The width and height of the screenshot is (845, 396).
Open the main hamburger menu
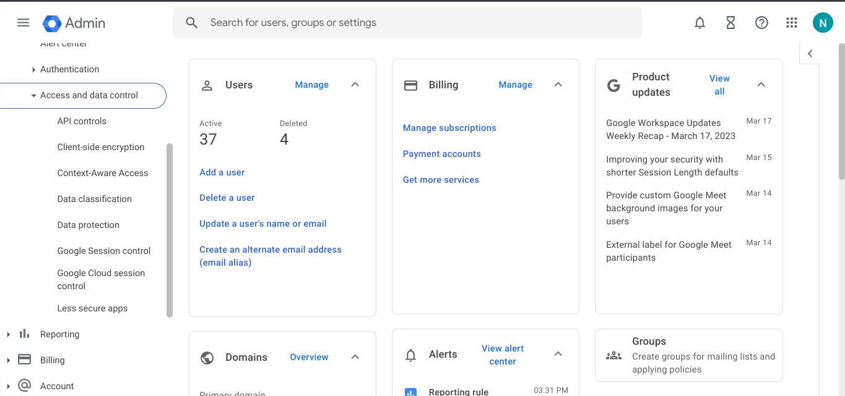click(x=23, y=23)
